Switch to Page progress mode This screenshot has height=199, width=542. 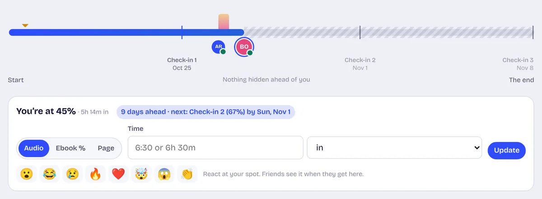tap(106, 148)
